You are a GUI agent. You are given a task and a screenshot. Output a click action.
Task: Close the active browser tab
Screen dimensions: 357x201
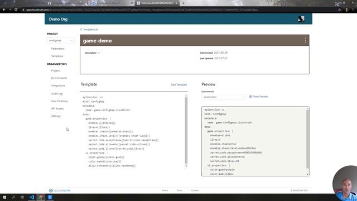point(176,3)
